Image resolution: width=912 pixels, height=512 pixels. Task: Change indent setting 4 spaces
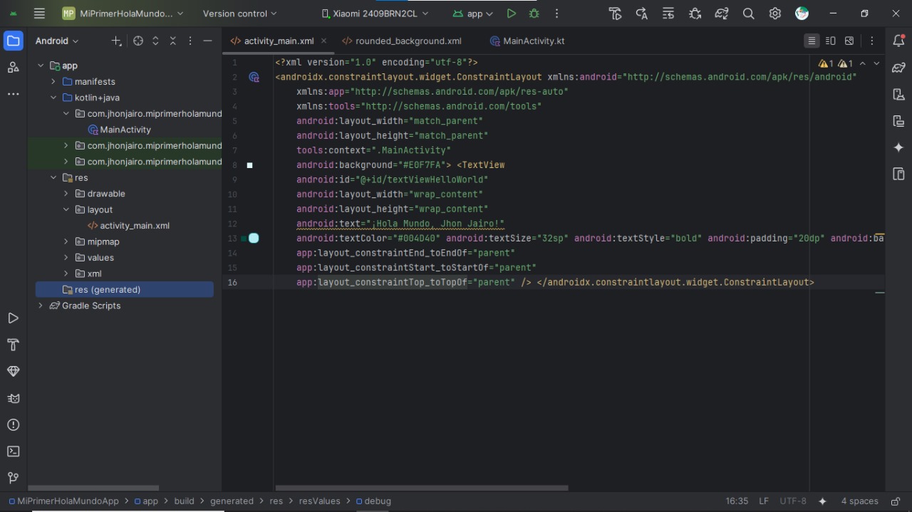tap(859, 501)
